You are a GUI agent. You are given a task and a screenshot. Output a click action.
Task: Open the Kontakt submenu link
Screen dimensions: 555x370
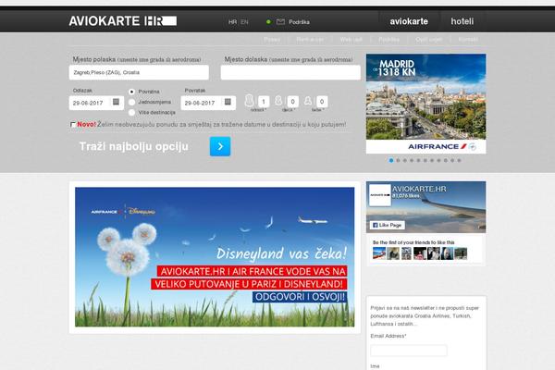pos(468,39)
